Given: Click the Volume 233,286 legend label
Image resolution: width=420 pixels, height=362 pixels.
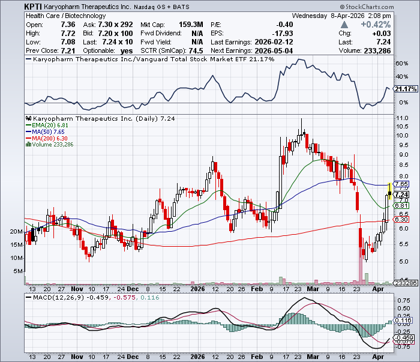Looking at the screenshot, I should point(53,145).
